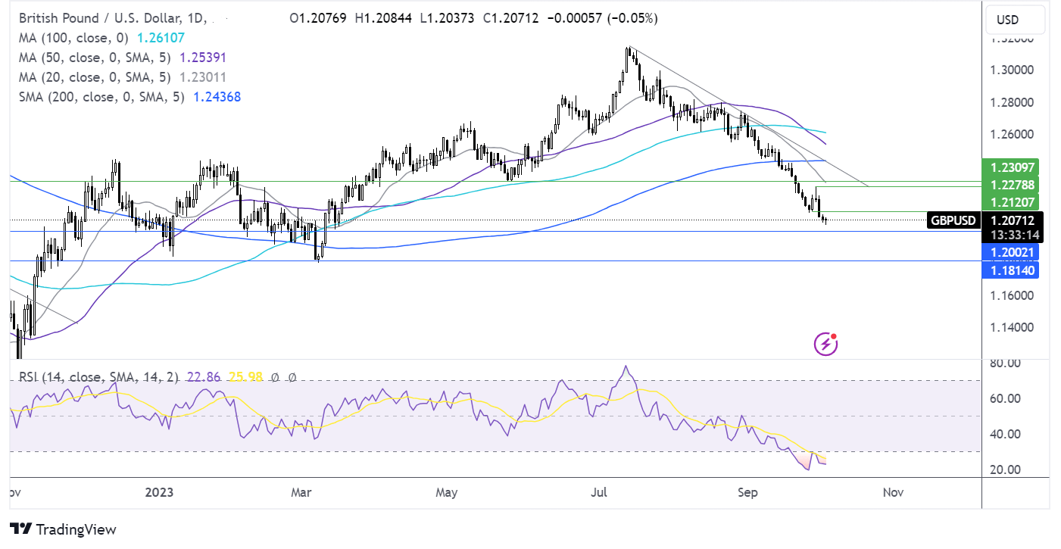Click the Nov label on time axis

tap(893, 492)
